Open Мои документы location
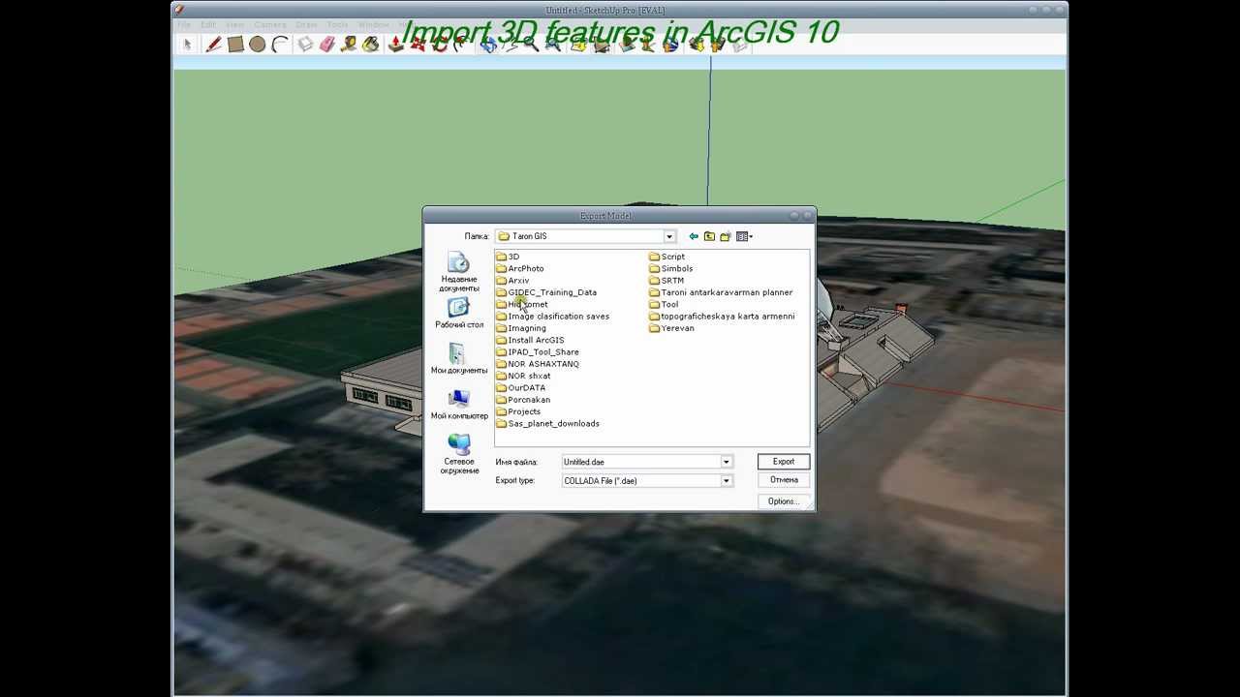 tap(458, 359)
